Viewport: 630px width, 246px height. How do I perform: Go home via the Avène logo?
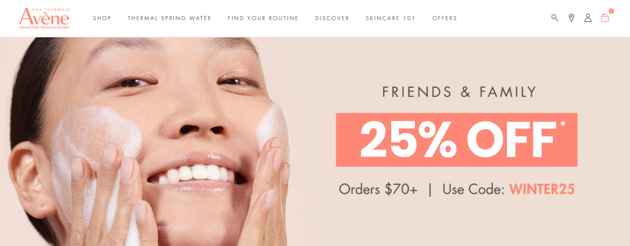coord(44,18)
